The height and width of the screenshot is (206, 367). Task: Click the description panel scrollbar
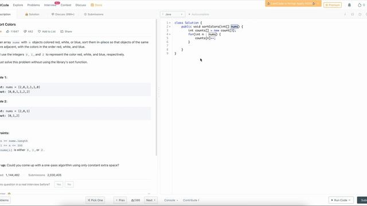click(x=157, y=87)
